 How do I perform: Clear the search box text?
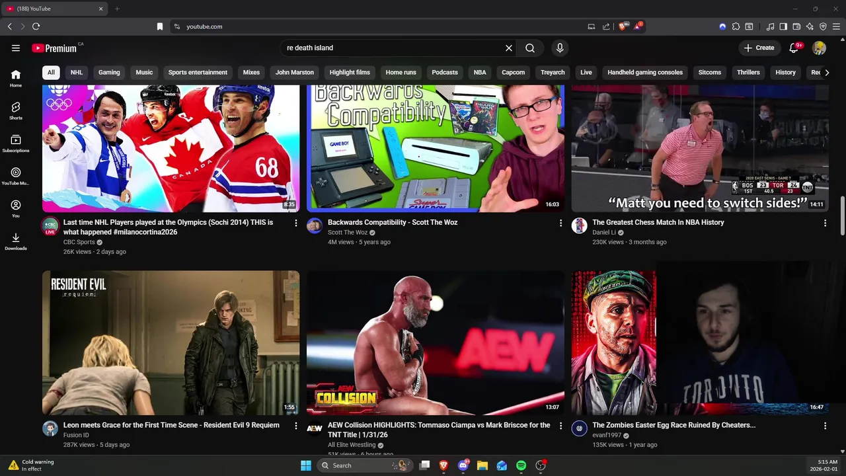509,48
